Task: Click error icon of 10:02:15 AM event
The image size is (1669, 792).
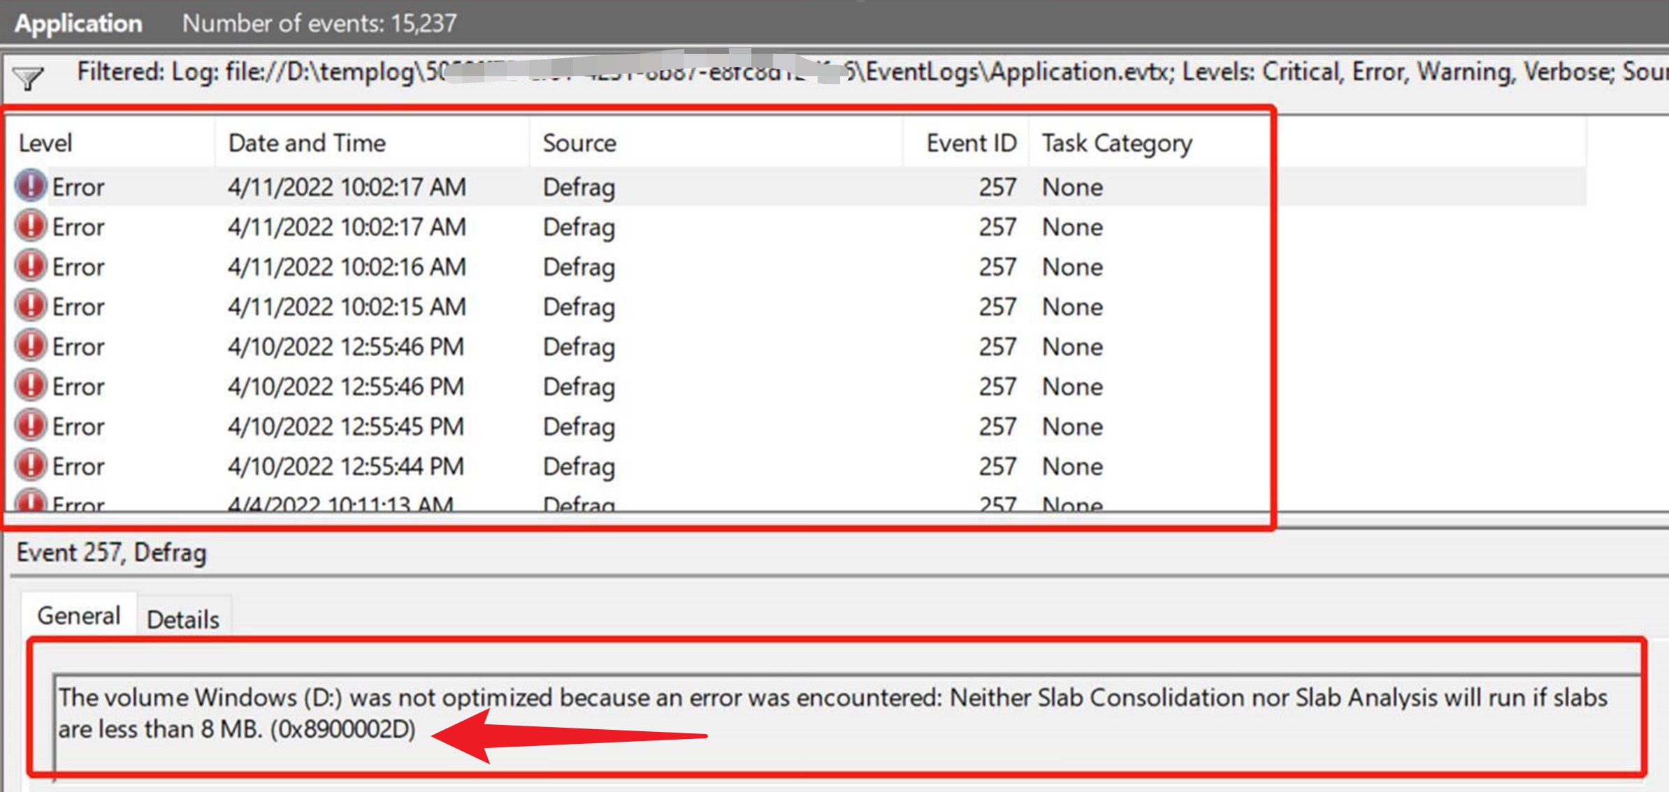Action: pos(31,307)
